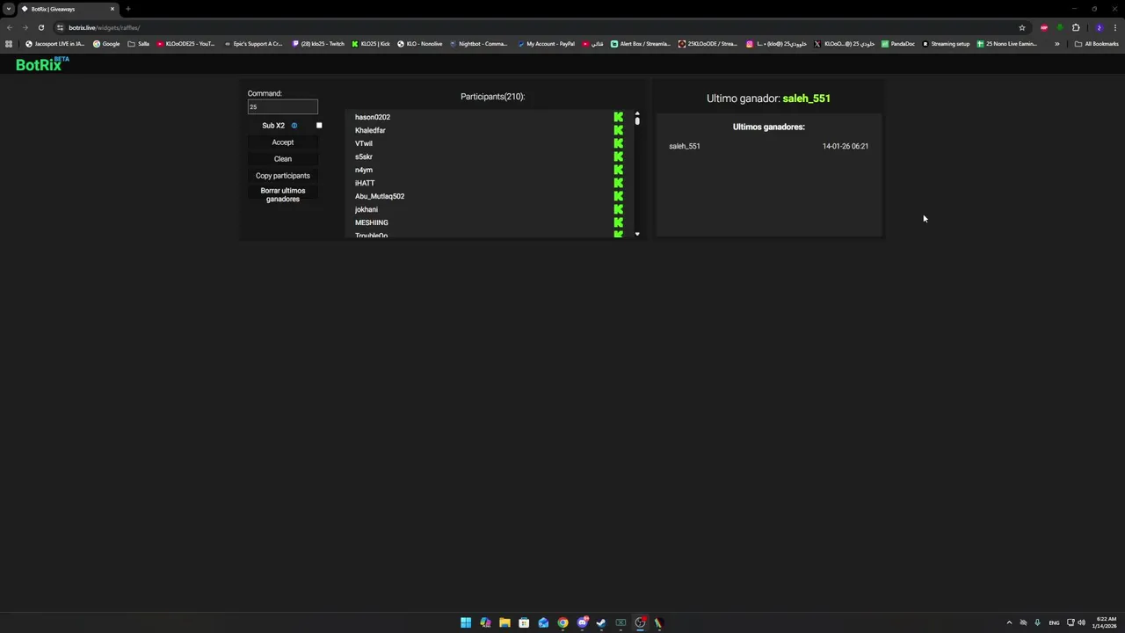Click the Kick icon beside s5skr
This screenshot has height=633, width=1125.
[x=619, y=156]
